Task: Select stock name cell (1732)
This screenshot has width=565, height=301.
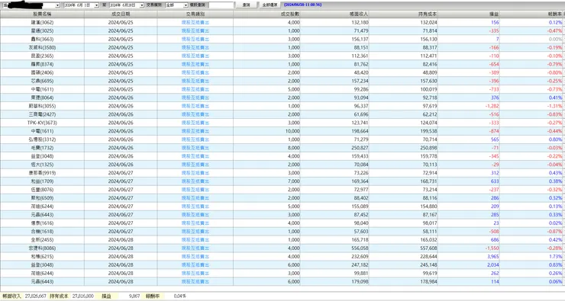Action: 42,148
